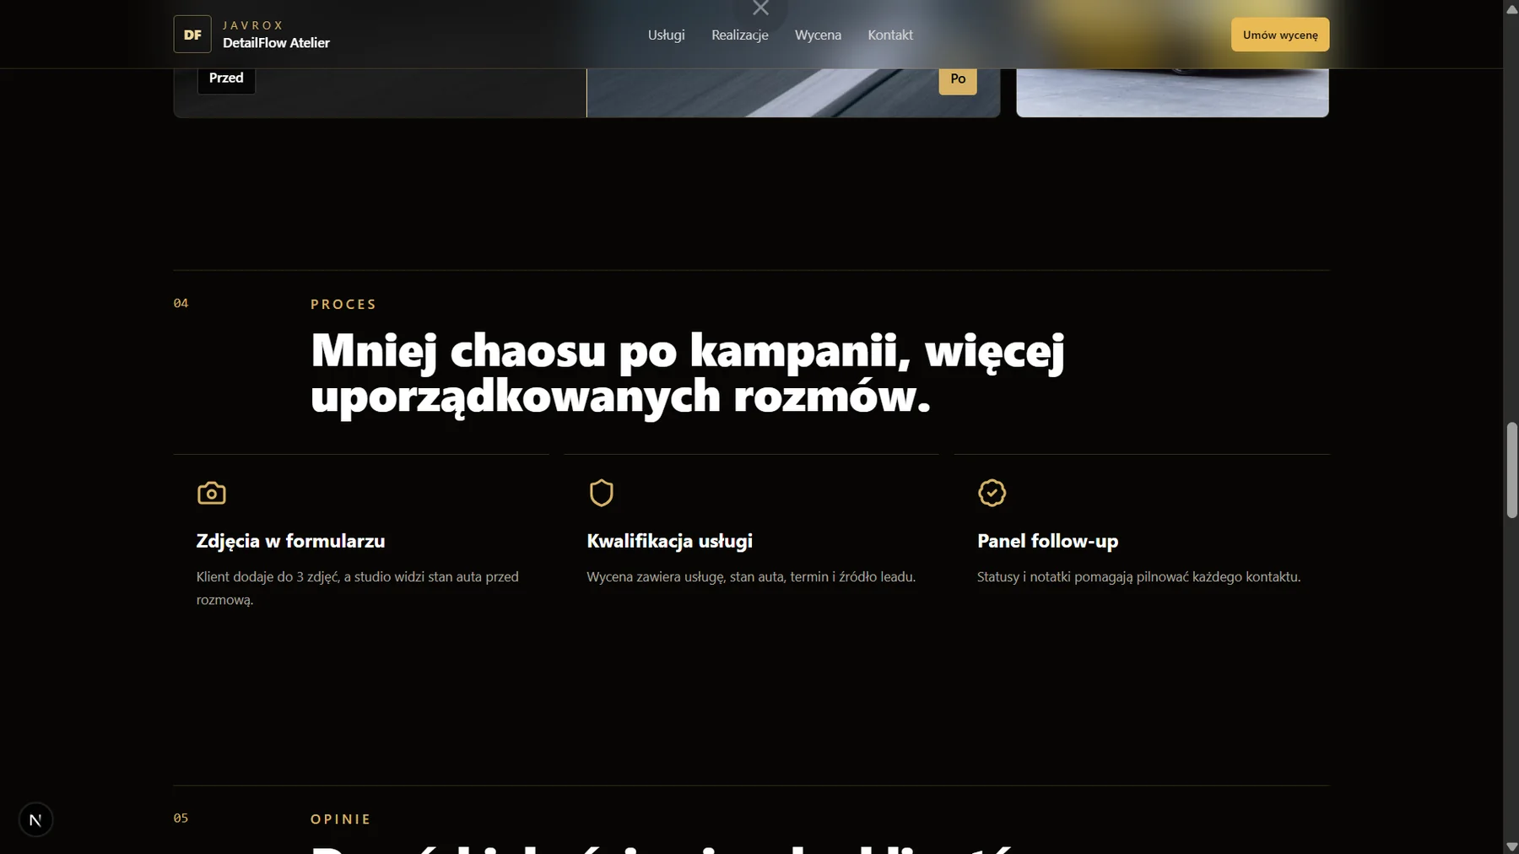Click the Kwalifikacja usługi heading
Screen dimensions: 1519x854
tap(669, 541)
